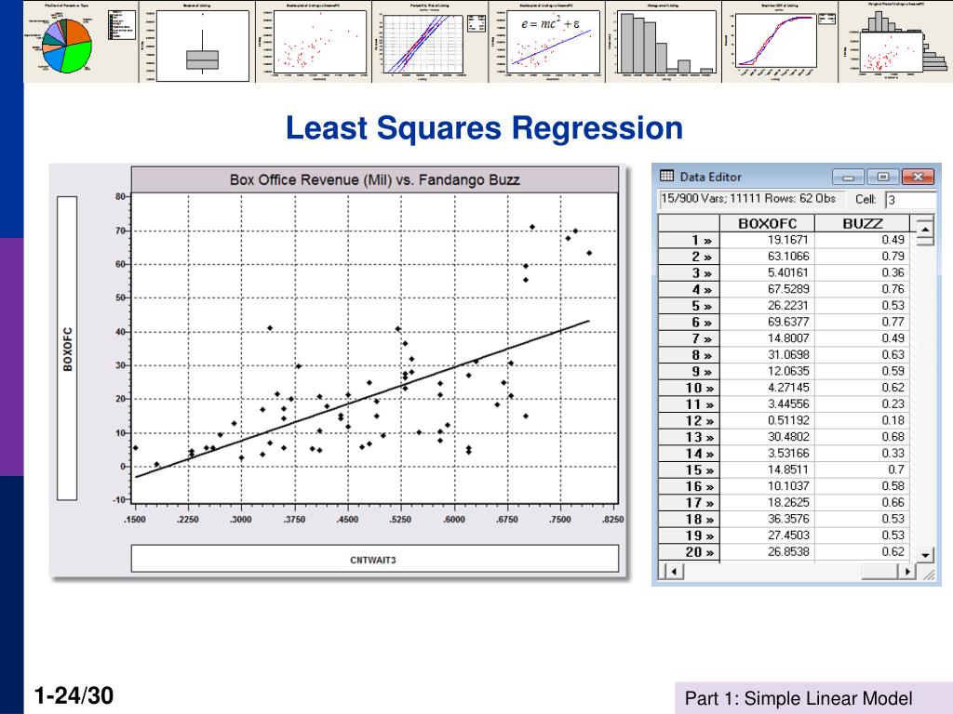
Task: Click the cell with value 0.51192
Action: click(767, 420)
